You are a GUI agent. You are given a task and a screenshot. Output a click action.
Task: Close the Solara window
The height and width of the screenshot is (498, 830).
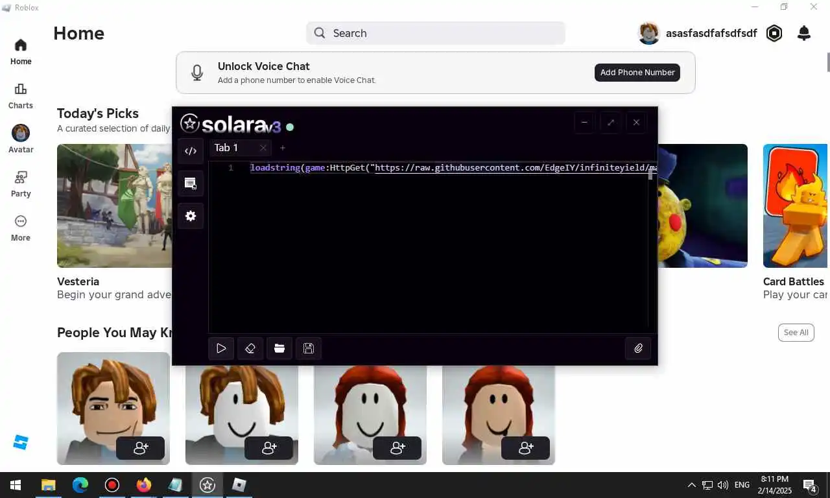636,122
